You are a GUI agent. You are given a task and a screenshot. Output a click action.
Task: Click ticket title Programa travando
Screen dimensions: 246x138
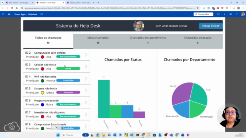(47, 100)
